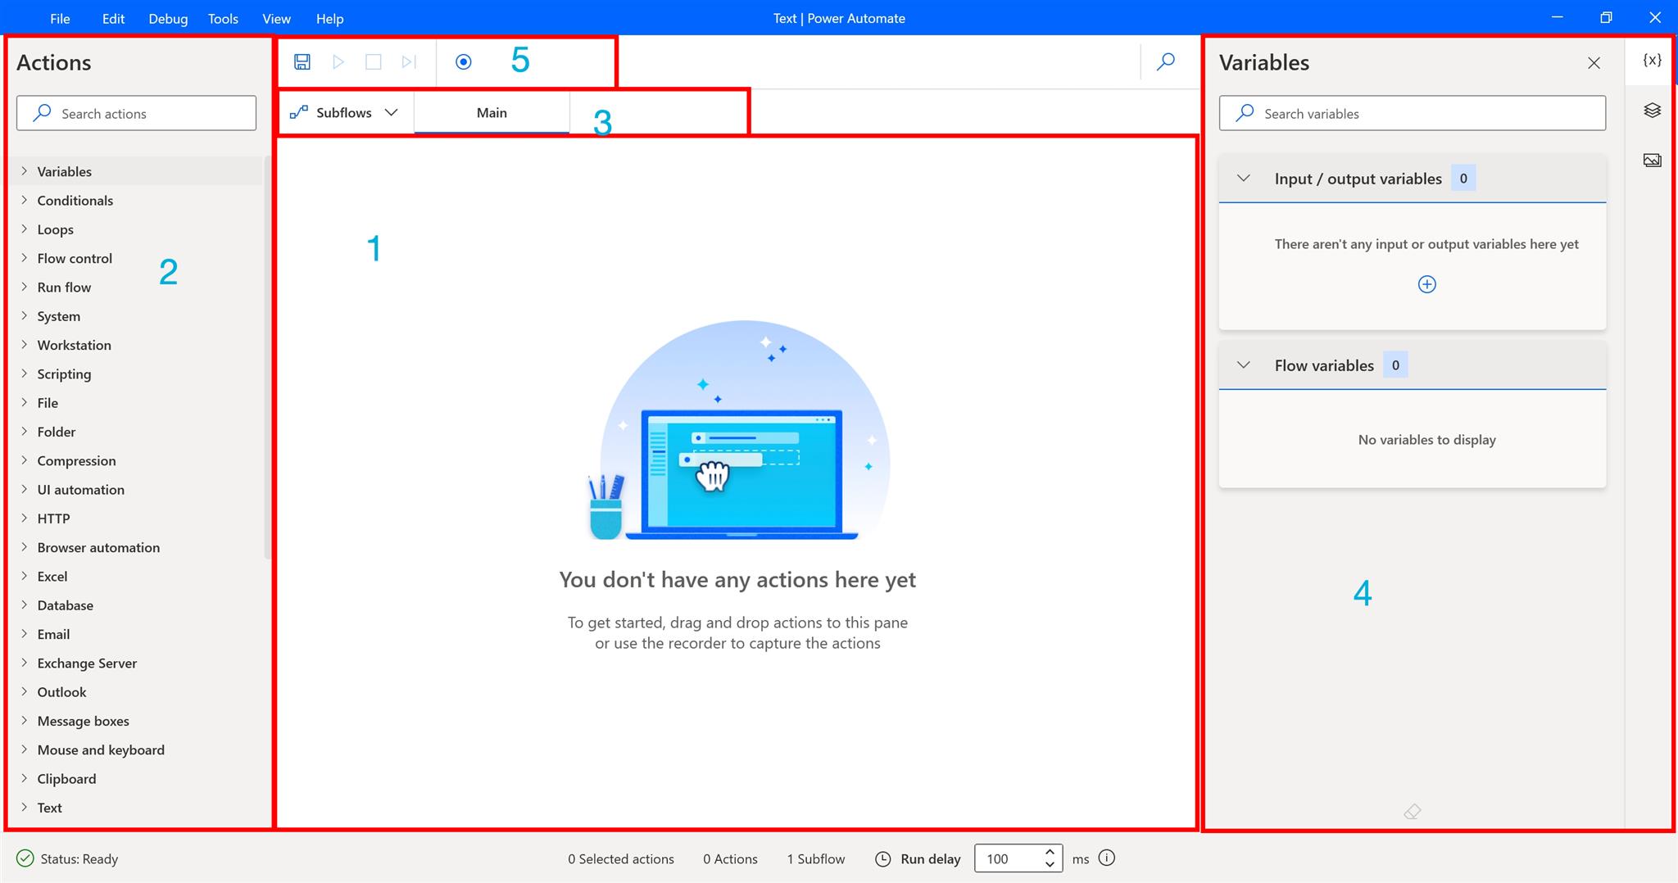Expand the Browser automation group
Viewport: 1678px width, 883px height.
click(x=25, y=547)
